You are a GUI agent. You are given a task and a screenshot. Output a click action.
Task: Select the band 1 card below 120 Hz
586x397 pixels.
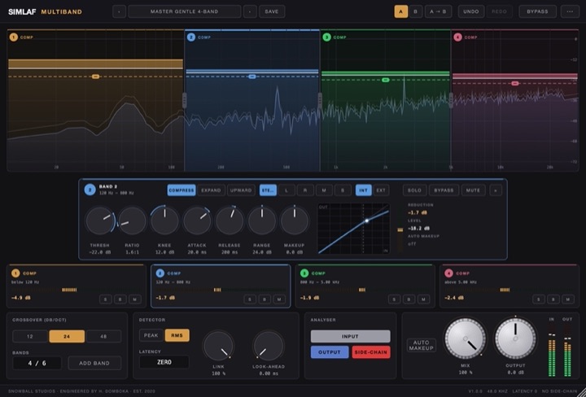point(77,286)
